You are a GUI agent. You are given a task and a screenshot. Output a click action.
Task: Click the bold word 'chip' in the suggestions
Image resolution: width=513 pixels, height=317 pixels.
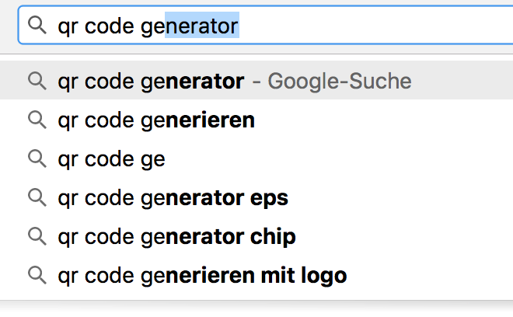click(x=273, y=236)
